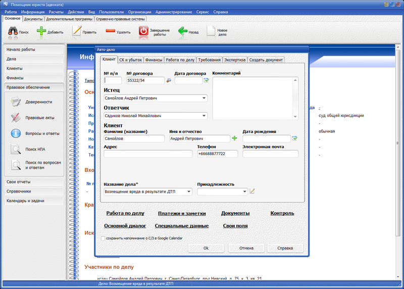Open calendar icon next to Дата договора

[206, 80]
